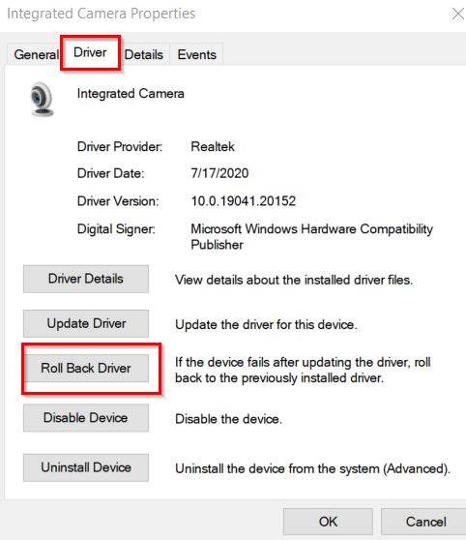Screen dimensions: 466x540
Task: Disable the camera device
Action: (86, 418)
